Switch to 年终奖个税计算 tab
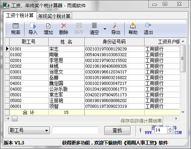Screen dimensions: 191x149 [54, 16]
